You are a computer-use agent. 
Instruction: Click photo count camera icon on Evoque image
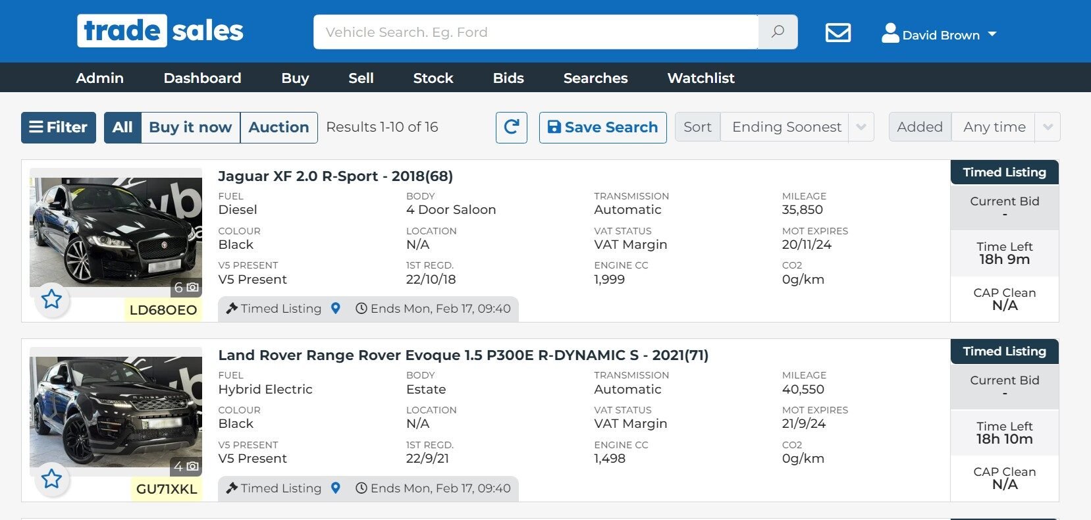pyautogui.click(x=192, y=467)
